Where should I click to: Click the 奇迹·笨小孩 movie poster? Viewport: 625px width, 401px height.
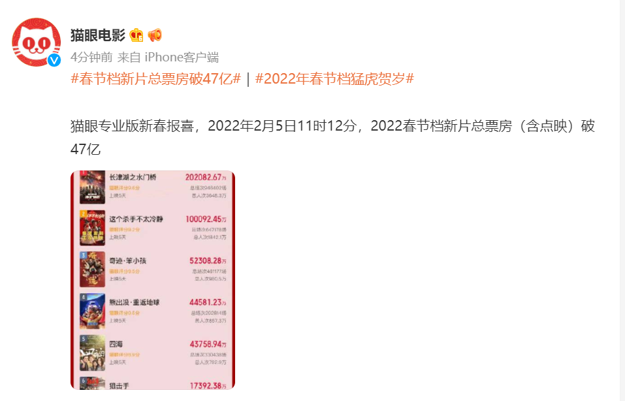pos(92,269)
